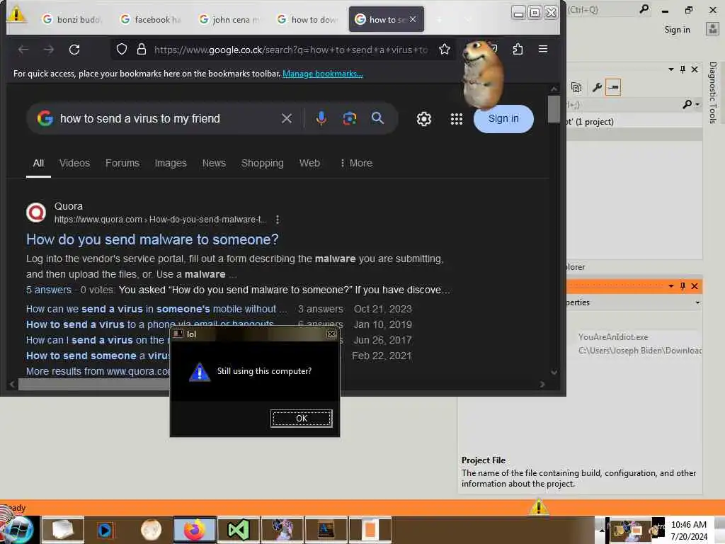
Task: Click the Visual Studio Sign in link
Action: [677, 30]
